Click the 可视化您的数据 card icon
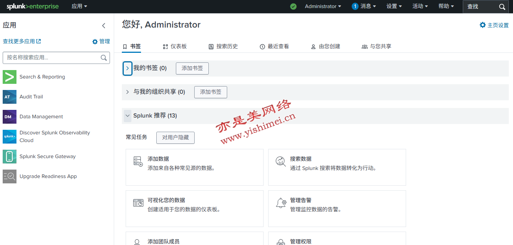 pyautogui.click(x=138, y=203)
